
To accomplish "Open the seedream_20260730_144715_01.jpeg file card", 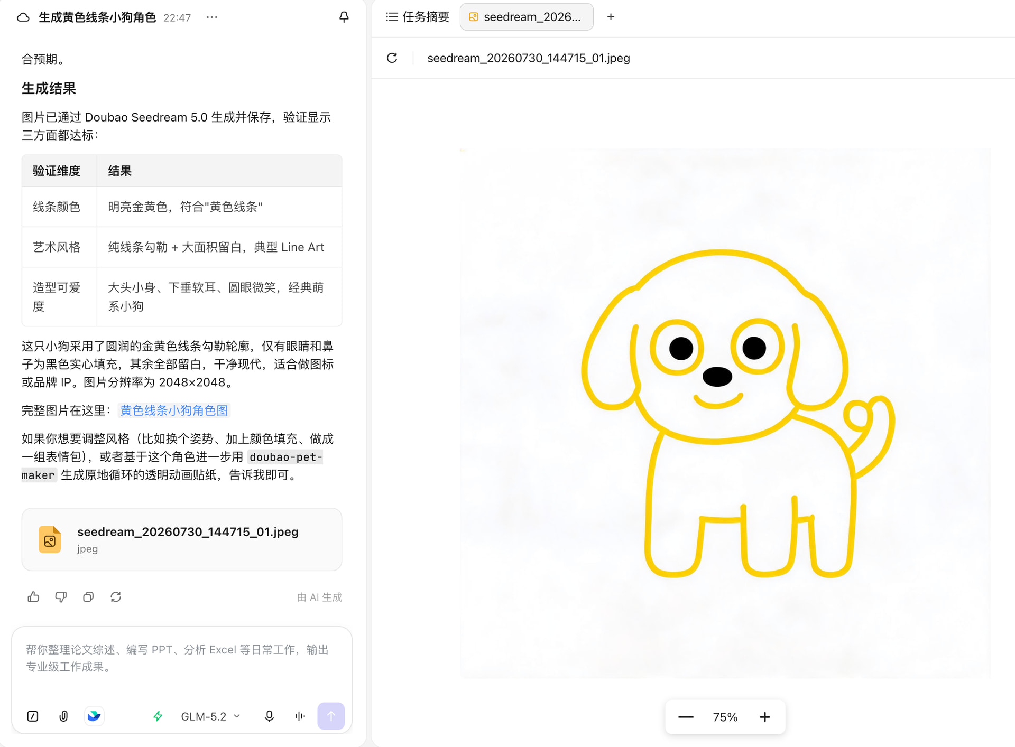I will coord(182,539).
